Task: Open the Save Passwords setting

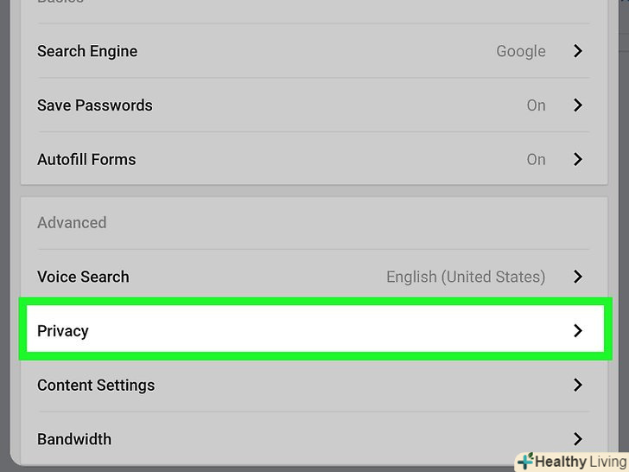Action: click(95, 105)
